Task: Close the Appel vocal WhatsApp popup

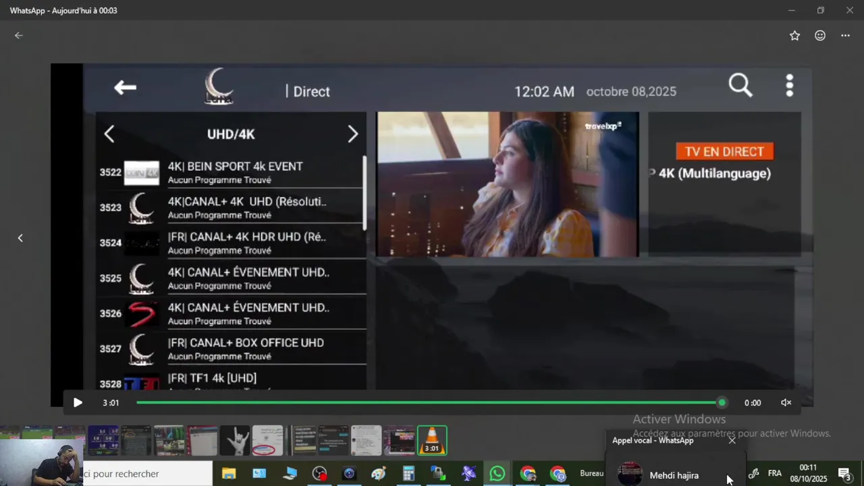Action: pyautogui.click(x=732, y=440)
